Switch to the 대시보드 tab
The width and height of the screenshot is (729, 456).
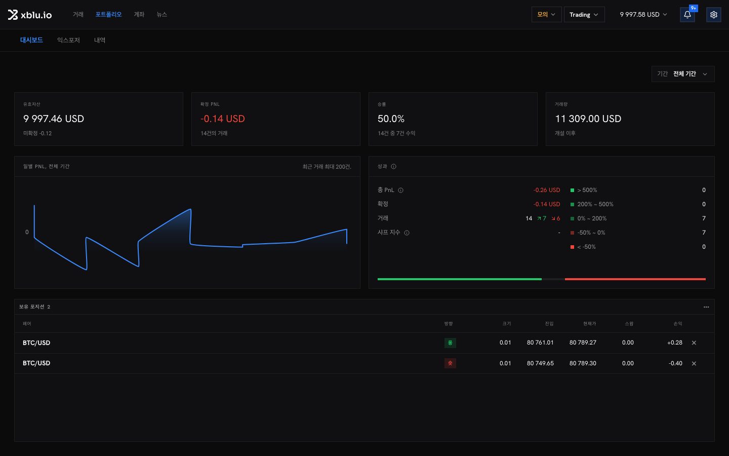coord(31,40)
